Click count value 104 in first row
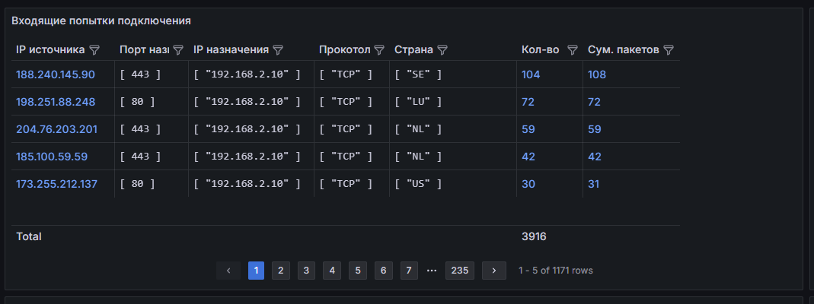 [531, 74]
